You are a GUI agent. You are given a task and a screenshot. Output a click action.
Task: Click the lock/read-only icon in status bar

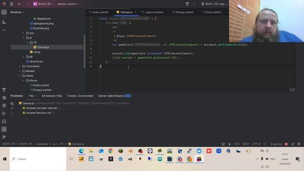click(x=293, y=144)
